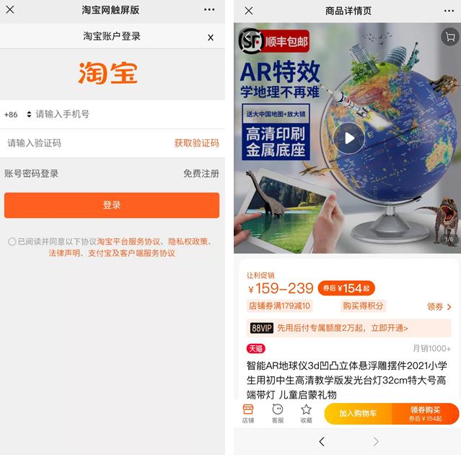Click the orange 登录 button
Image resolution: width=461 pixels, height=455 pixels.
point(112,205)
